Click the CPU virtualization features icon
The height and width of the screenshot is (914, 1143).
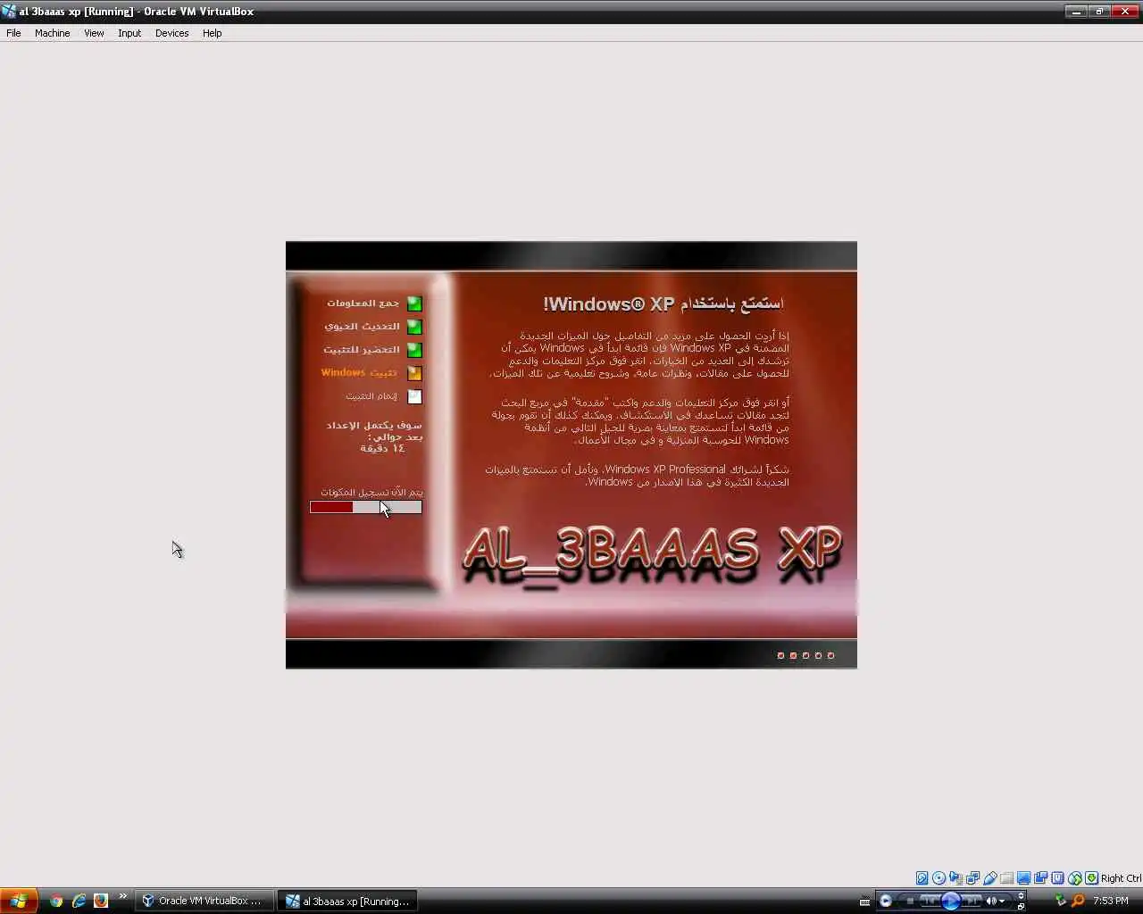(x=1057, y=878)
